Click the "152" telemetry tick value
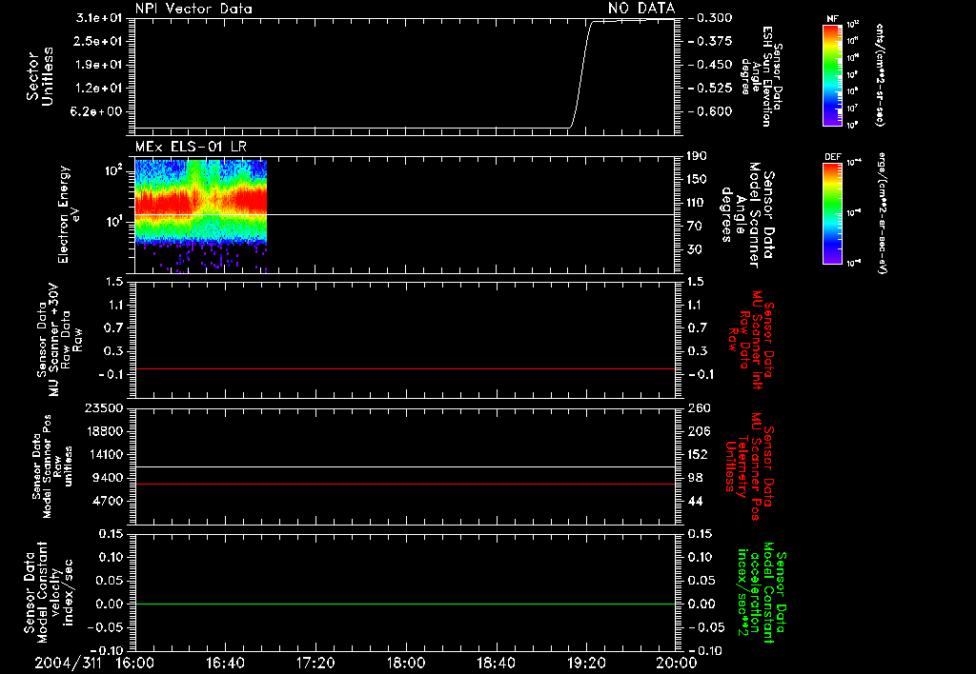This screenshot has width=976, height=674. (697, 454)
